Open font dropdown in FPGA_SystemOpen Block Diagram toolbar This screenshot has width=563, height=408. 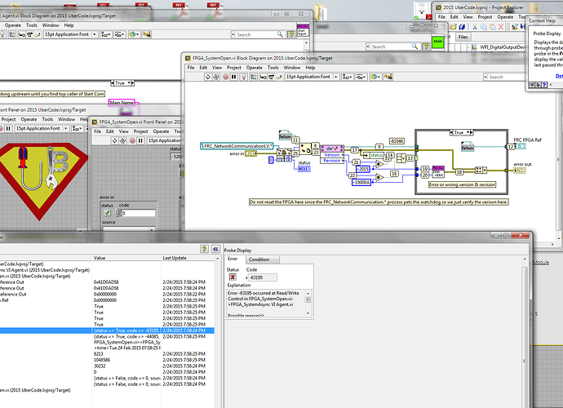pos(312,77)
